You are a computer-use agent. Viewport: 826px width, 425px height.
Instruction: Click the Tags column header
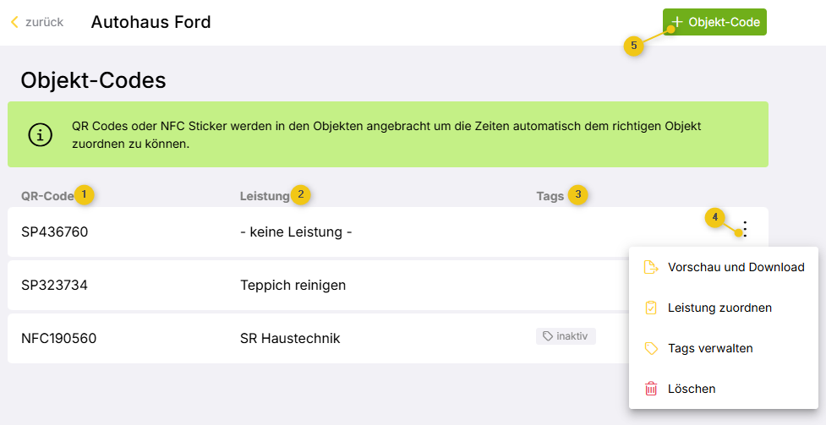pos(550,196)
